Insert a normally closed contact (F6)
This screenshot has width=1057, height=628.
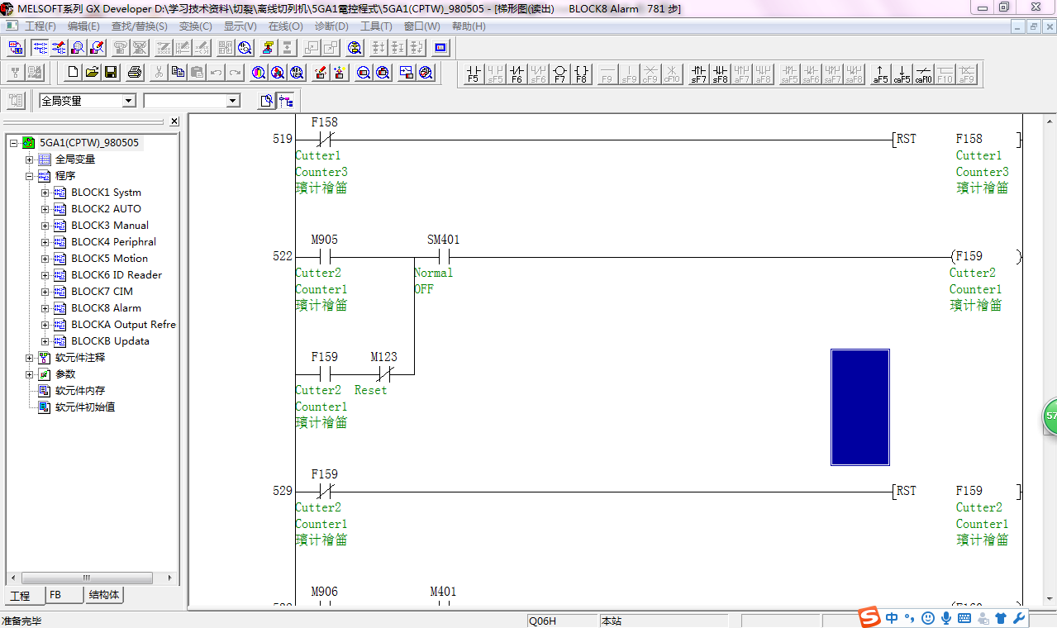coord(517,74)
